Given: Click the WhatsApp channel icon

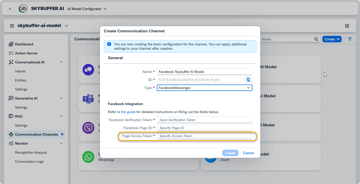Looking at the screenshot, I should coord(88,157).
